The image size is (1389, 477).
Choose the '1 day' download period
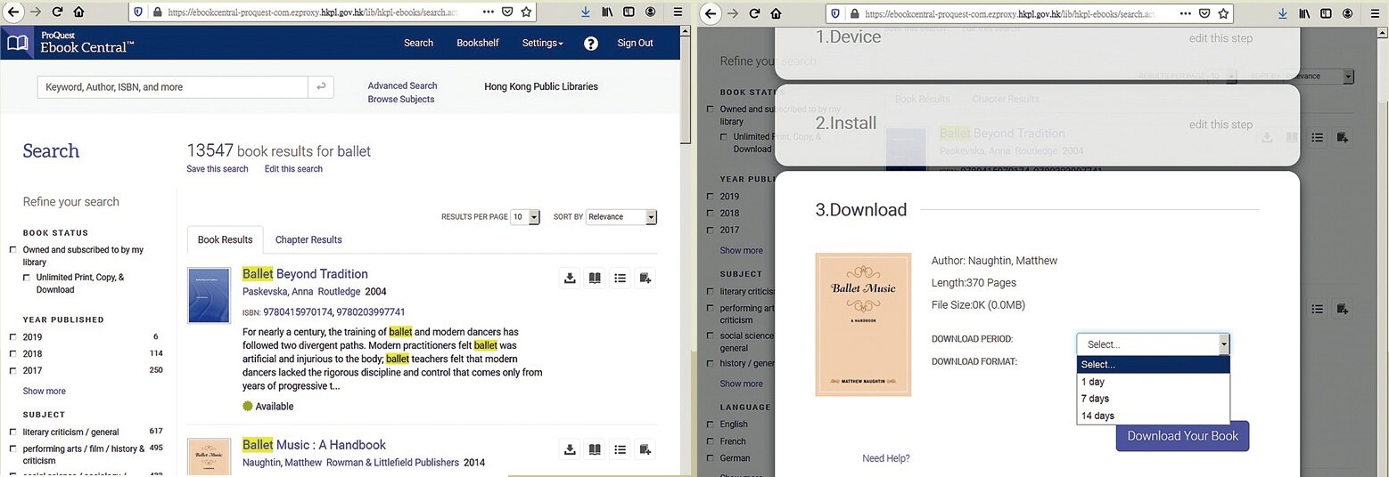tap(1153, 382)
